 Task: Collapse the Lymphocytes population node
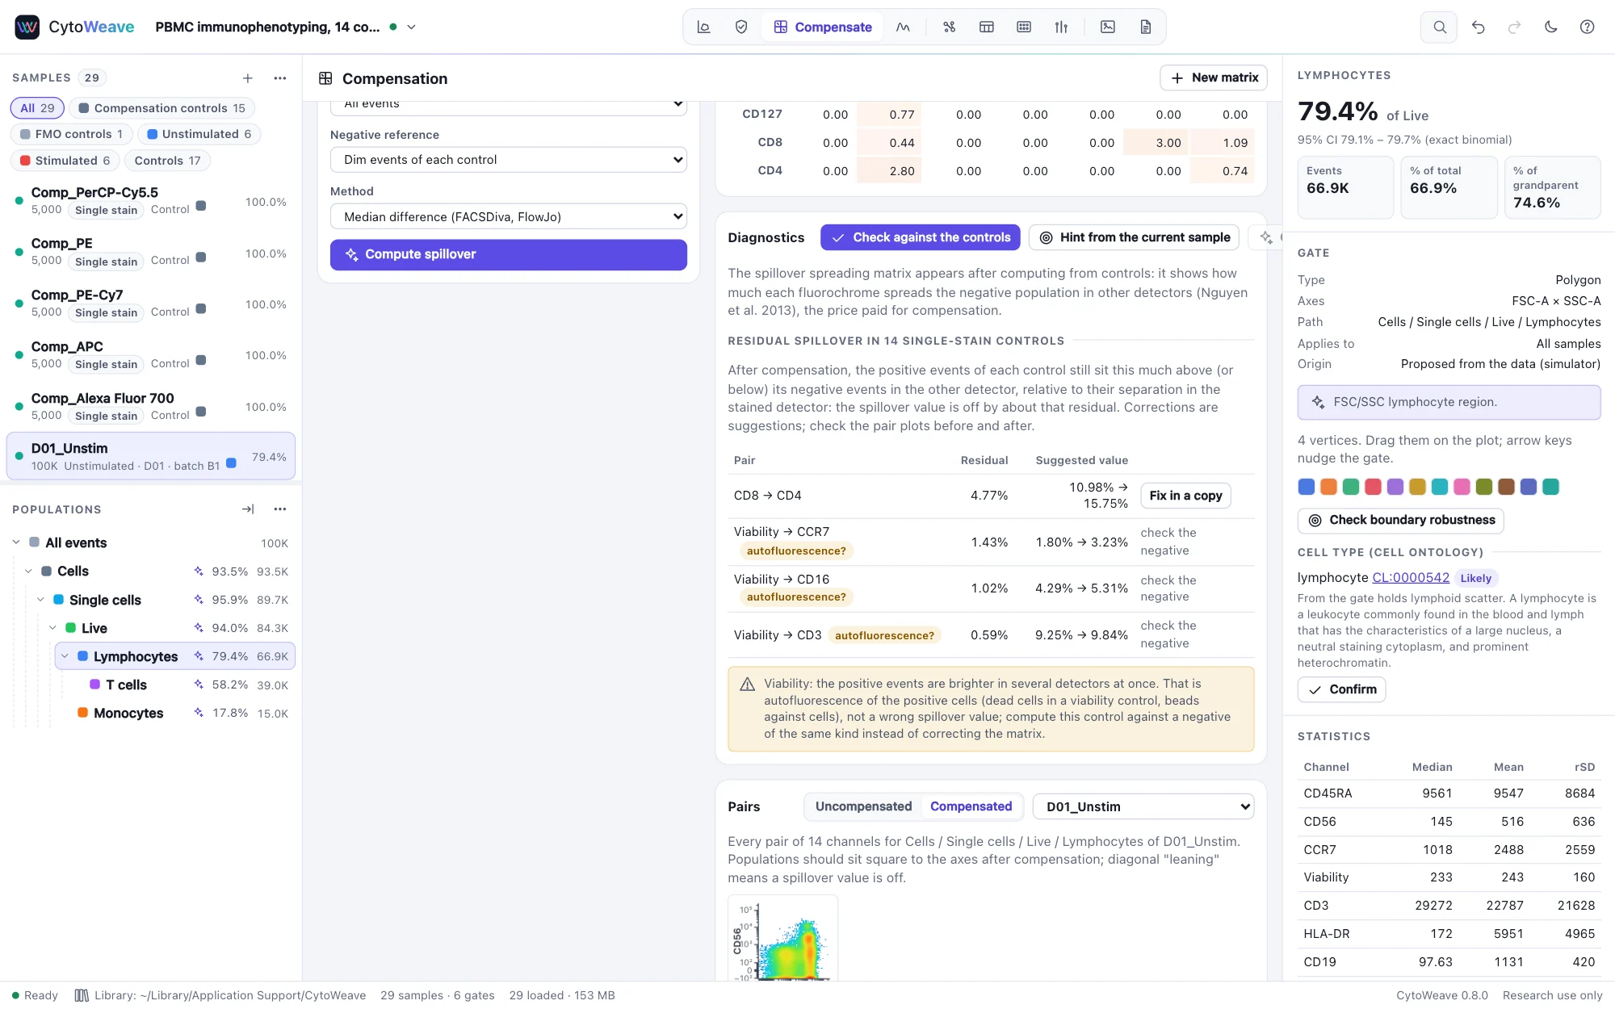pyautogui.click(x=65, y=656)
